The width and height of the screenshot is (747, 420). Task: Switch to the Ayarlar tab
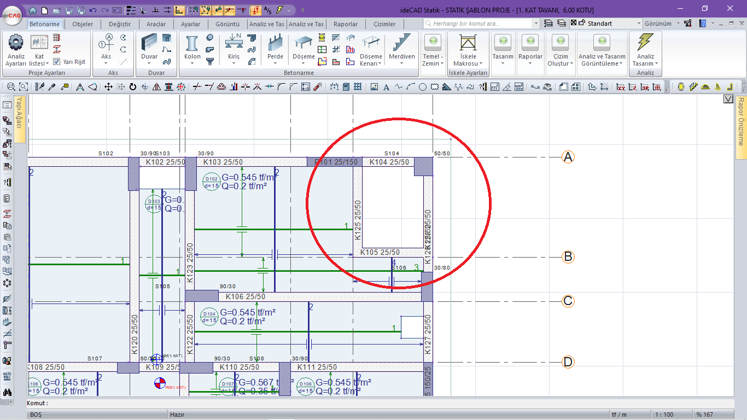tap(191, 24)
